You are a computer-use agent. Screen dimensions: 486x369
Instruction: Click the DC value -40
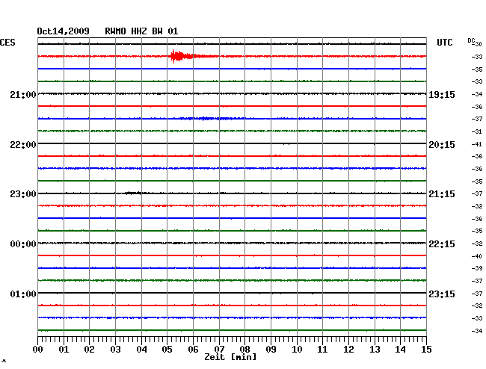coord(477,256)
